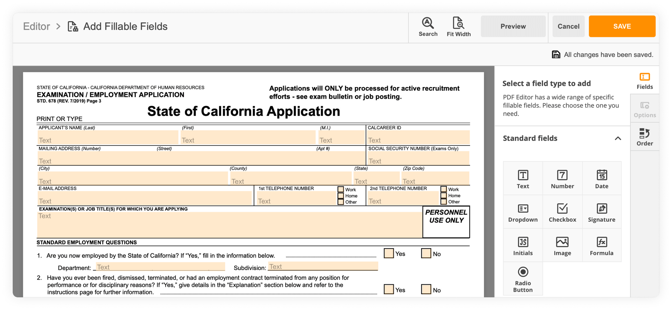Image resolution: width=672 pixels, height=310 pixels.
Task: Check Other box for 2nd telephone number
Action: [x=444, y=201]
